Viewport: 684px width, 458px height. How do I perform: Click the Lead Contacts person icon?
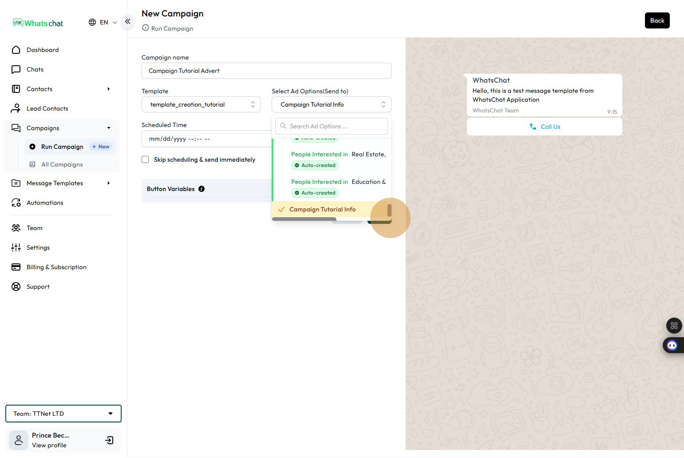[16, 108]
